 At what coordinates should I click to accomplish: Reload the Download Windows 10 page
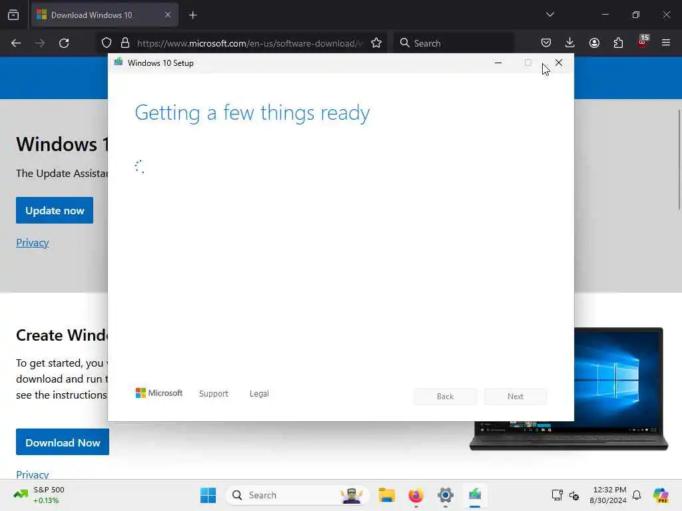pos(64,43)
